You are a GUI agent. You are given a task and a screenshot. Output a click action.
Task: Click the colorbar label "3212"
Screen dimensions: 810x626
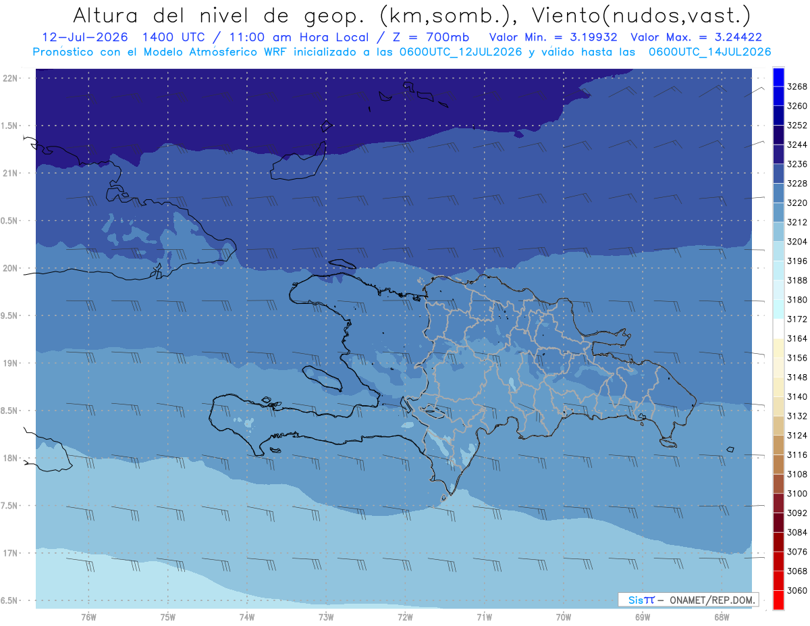pyautogui.click(x=797, y=222)
